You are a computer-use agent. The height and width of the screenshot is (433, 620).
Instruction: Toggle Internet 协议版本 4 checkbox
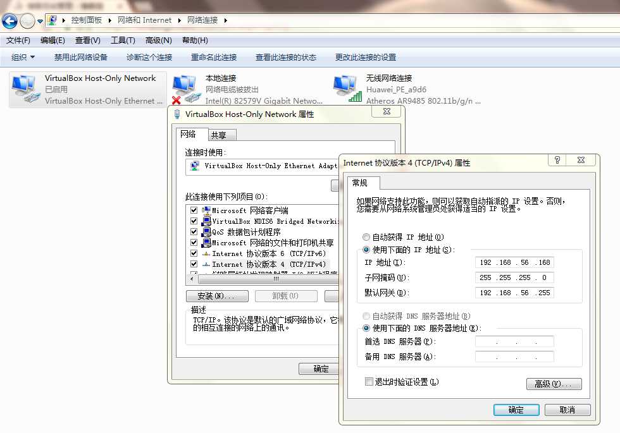point(194,264)
